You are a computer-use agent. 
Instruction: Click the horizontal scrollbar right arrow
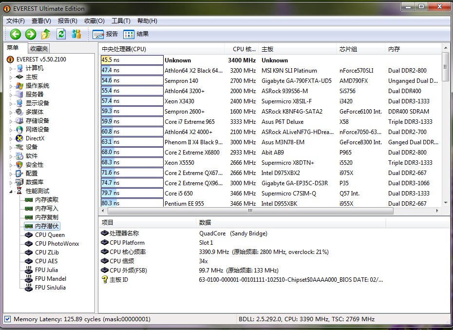tap(437, 211)
